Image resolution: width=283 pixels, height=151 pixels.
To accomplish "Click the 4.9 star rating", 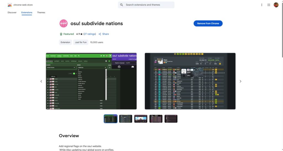I will point(79,34).
